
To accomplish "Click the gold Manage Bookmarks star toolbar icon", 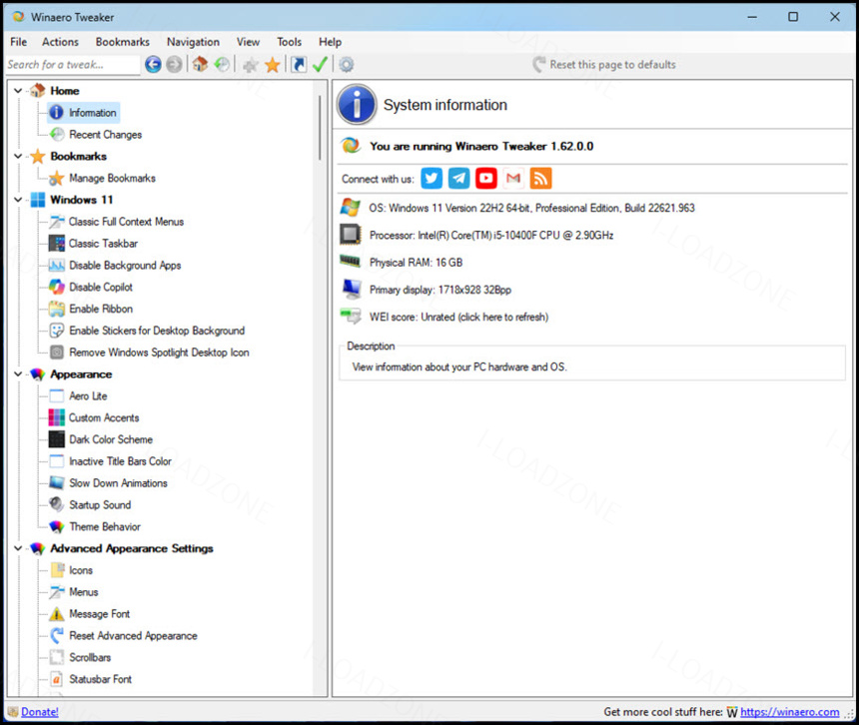I will click(x=273, y=65).
